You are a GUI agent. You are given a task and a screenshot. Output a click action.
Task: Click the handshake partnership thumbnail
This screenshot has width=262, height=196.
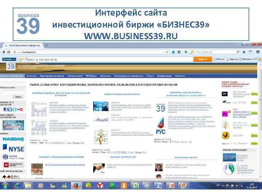(x=99, y=168)
